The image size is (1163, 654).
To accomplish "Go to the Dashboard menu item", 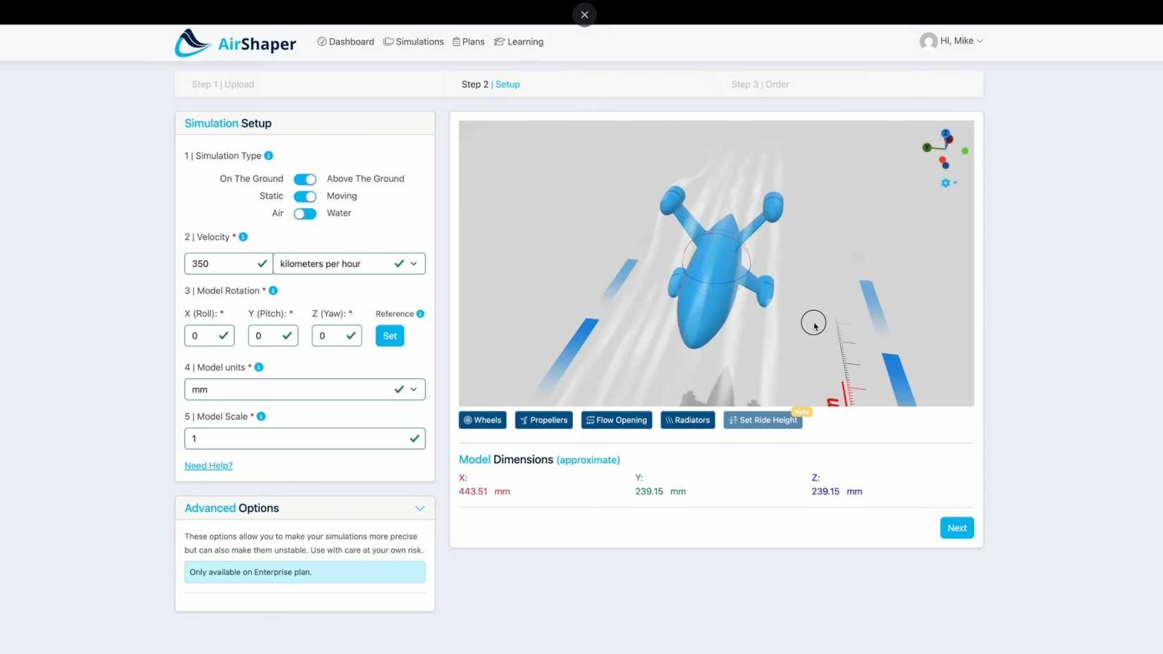I will point(345,42).
